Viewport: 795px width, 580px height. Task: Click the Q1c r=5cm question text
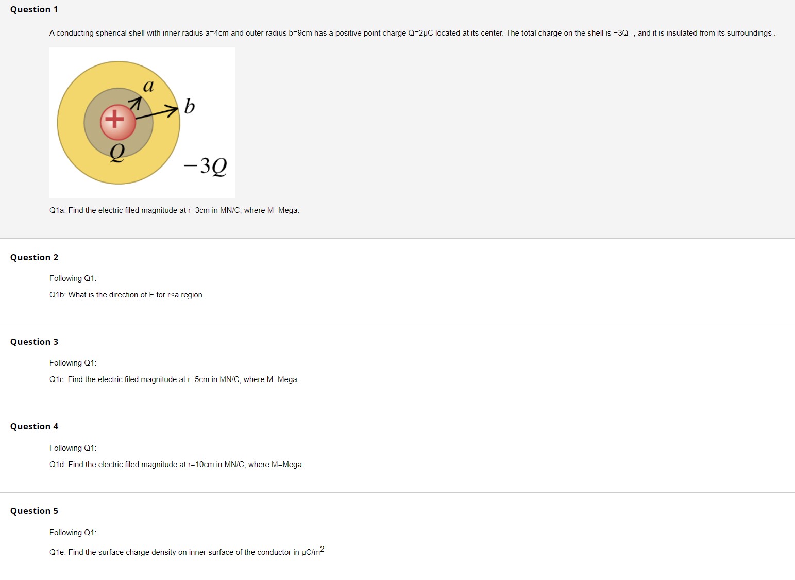[x=174, y=379]
